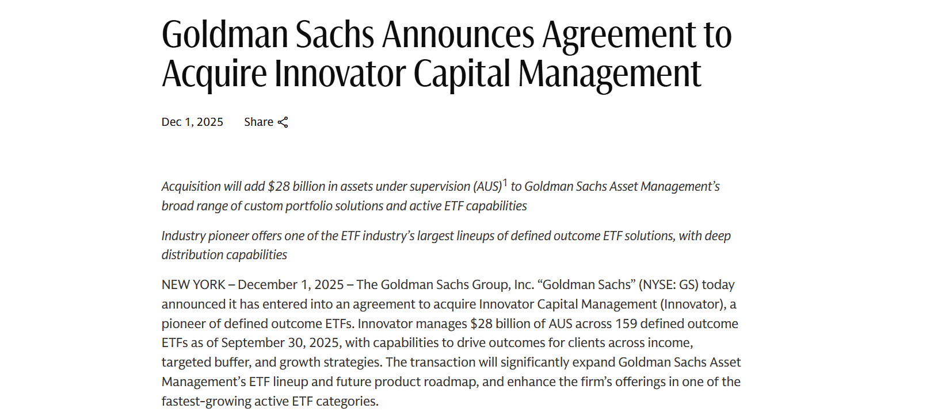934x416 pixels.
Task: Click the Share text label
Action: coord(258,122)
